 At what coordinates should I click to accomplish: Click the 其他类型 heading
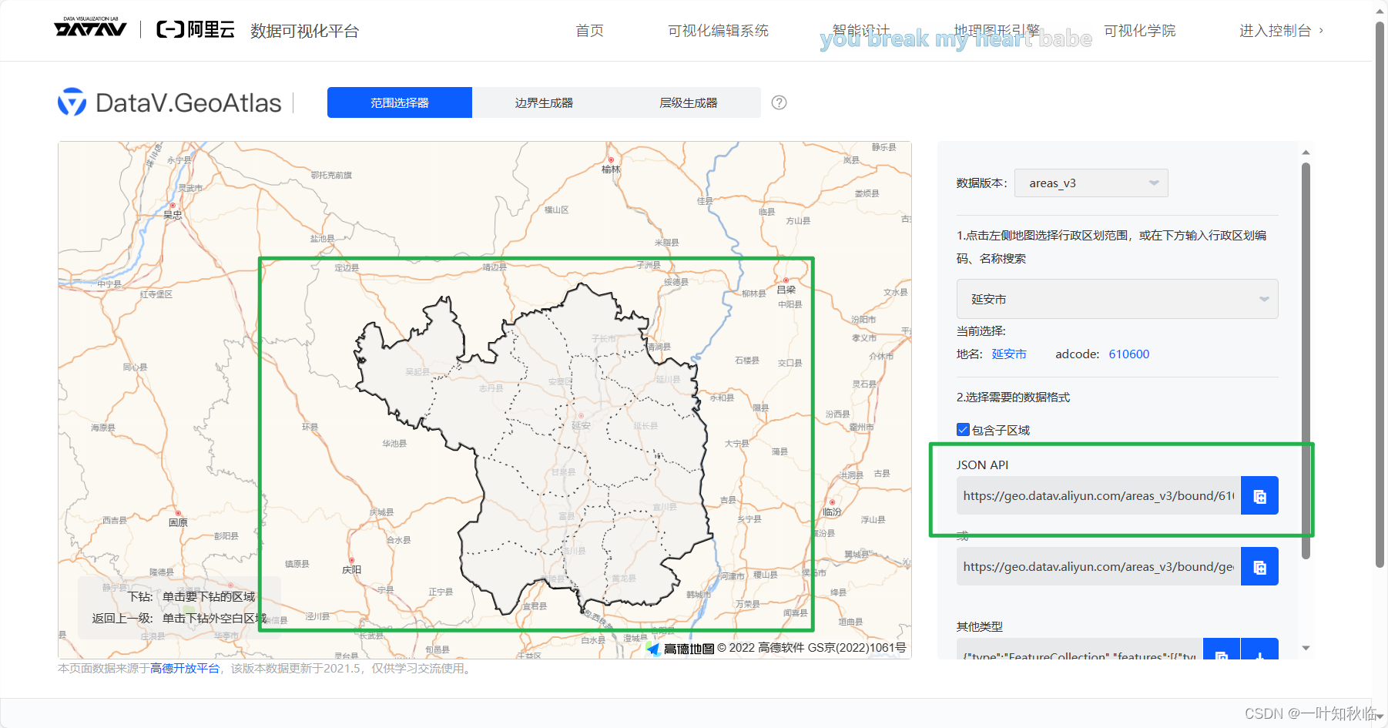(980, 626)
